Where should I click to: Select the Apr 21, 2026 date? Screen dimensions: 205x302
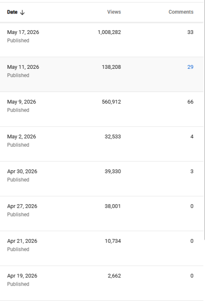(x=22, y=241)
